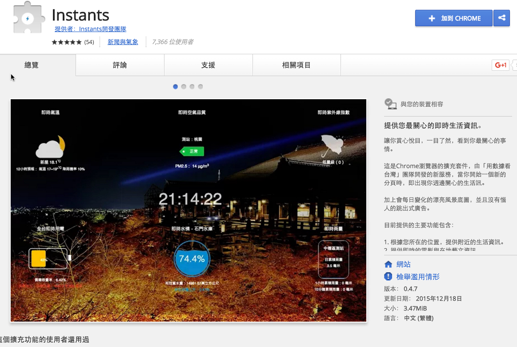Click the house icon next to 網站
Viewport: 517px width, 347px height.
(388, 264)
